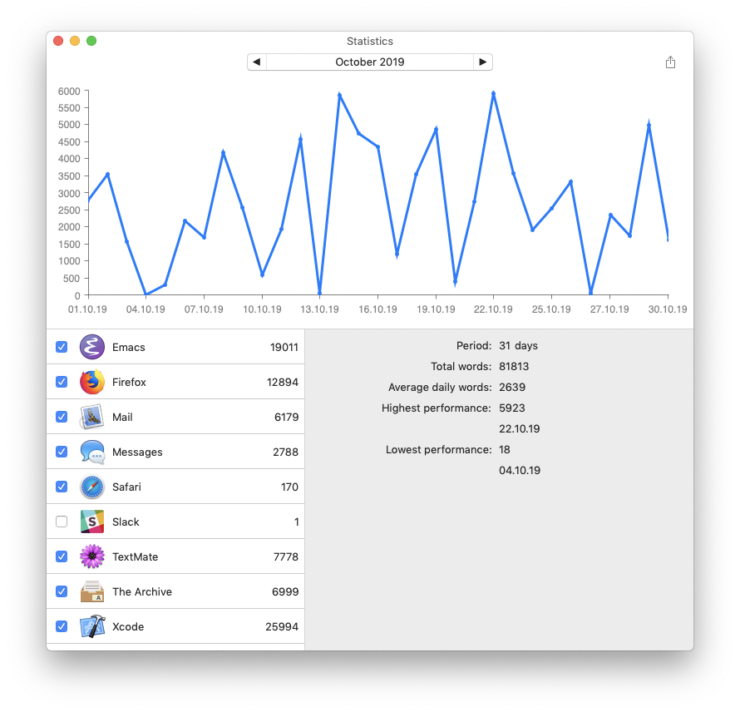Click the Messages word count 2788

pos(285,452)
